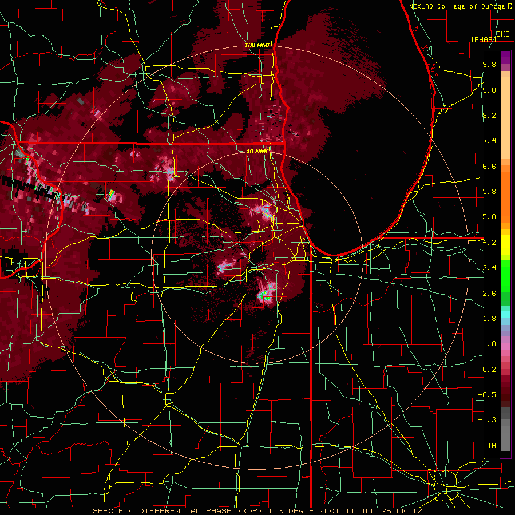Pick the yellow segment of the color bar
This screenshot has width=515, height=515.
coord(505,245)
